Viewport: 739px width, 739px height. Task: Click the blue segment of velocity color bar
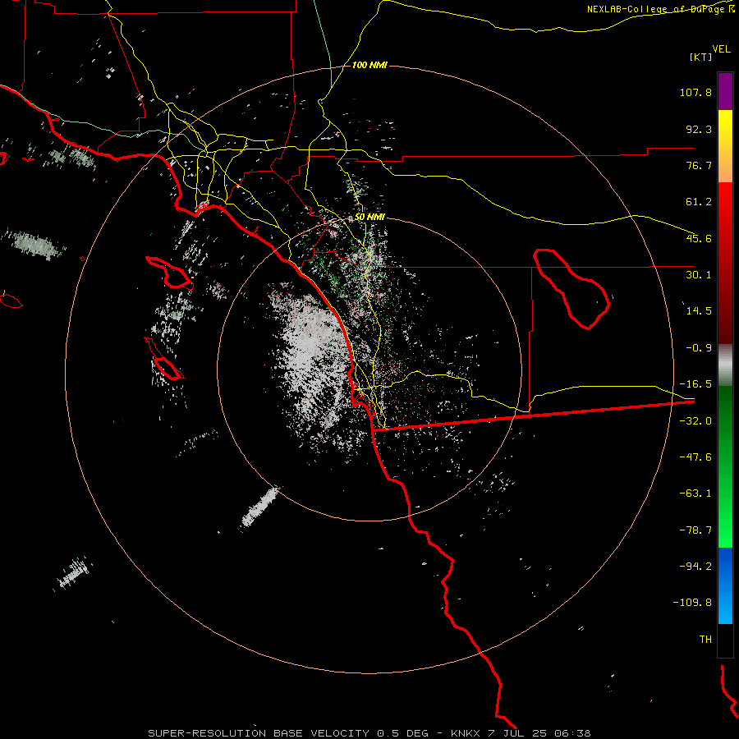pos(725,585)
